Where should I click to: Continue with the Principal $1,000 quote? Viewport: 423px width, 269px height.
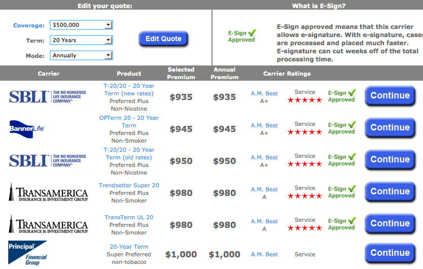point(390,253)
